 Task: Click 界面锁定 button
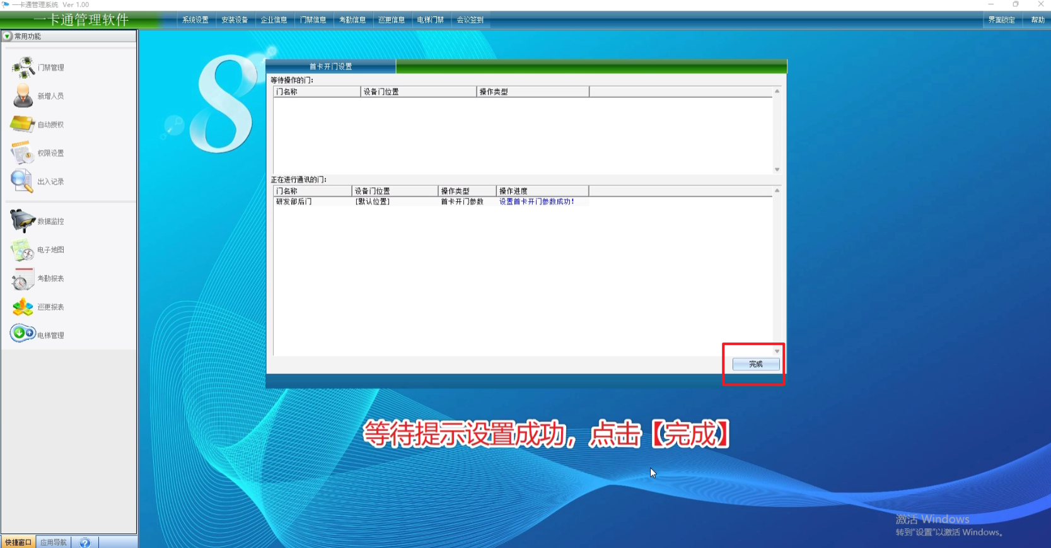(x=1001, y=20)
